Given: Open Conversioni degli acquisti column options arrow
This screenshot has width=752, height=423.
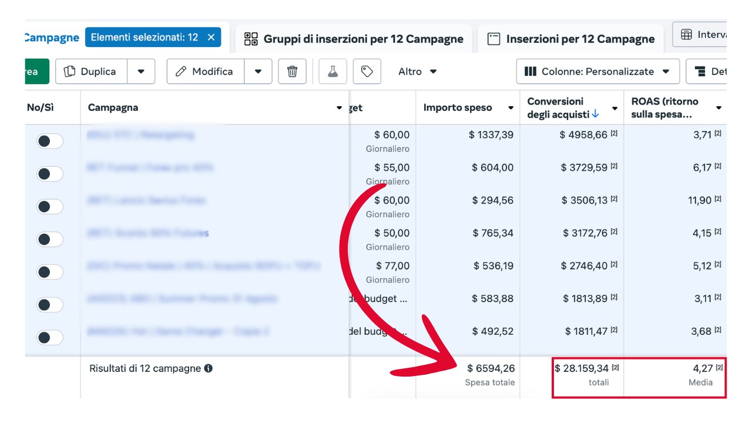Looking at the screenshot, I should click(615, 108).
